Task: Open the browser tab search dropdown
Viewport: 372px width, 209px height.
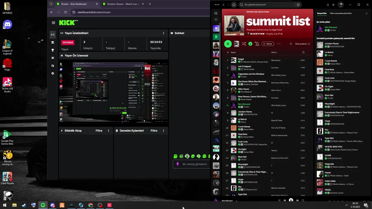Action: 51,4
